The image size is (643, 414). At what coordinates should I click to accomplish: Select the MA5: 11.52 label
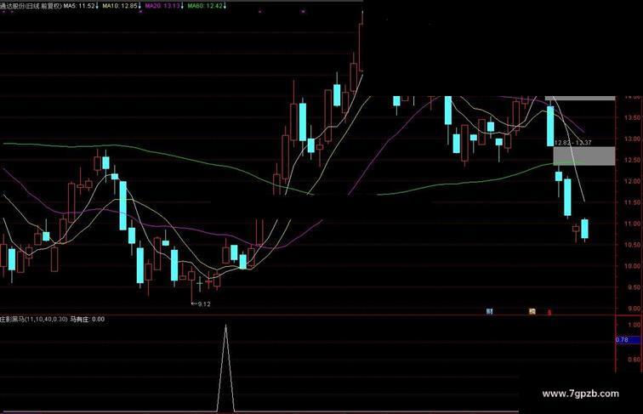click(80, 6)
